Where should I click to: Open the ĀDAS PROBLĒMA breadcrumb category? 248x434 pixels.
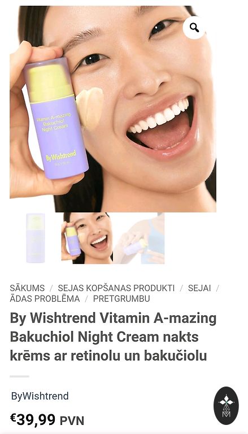(45, 298)
